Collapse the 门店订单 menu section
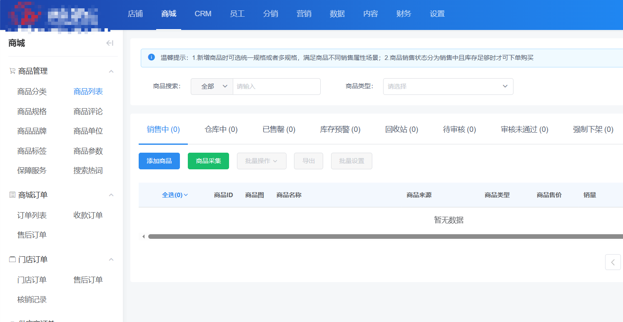 click(x=111, y=260)
